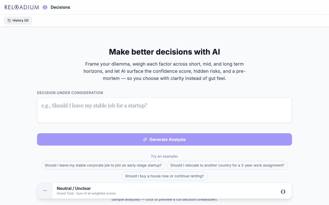The image size is (329, 205).
Task: Click the Reloadium logo
Action: click(22, 7)
